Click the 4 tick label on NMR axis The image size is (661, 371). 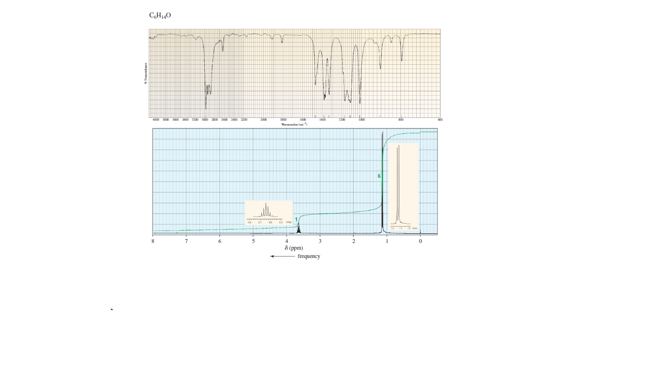point(286,241)
